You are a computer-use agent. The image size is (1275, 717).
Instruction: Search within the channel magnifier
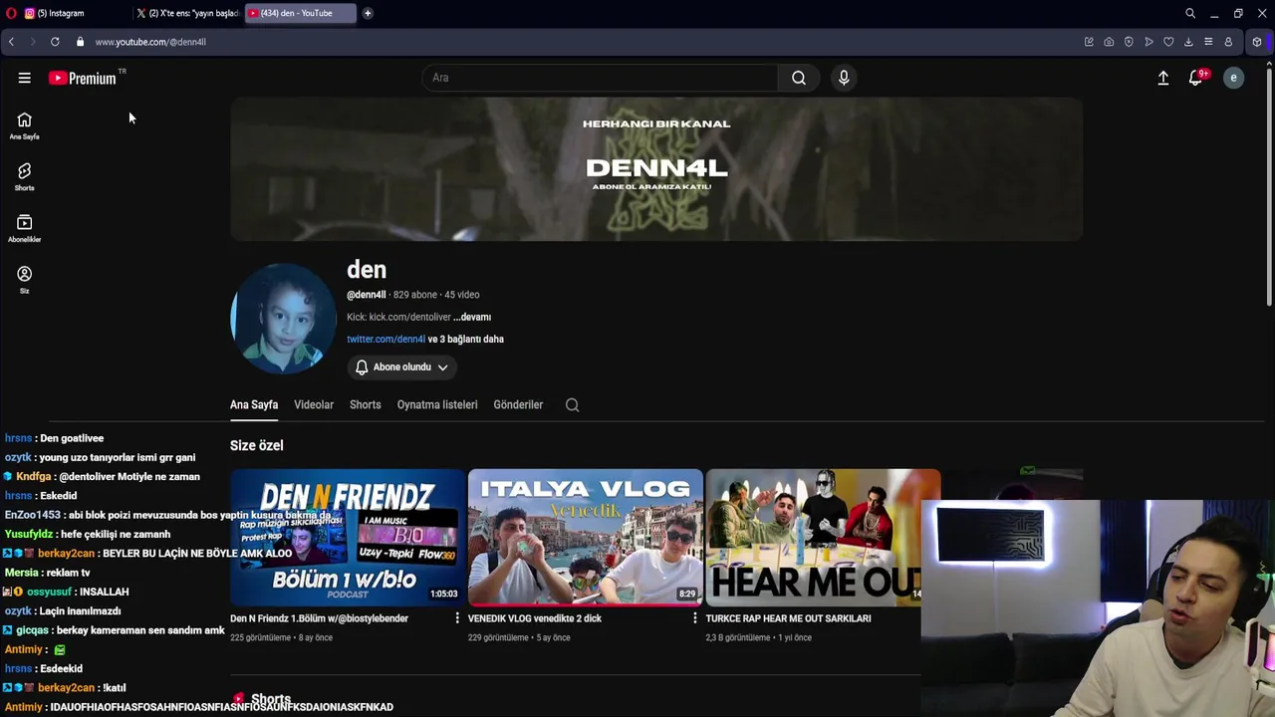point(572,404)
